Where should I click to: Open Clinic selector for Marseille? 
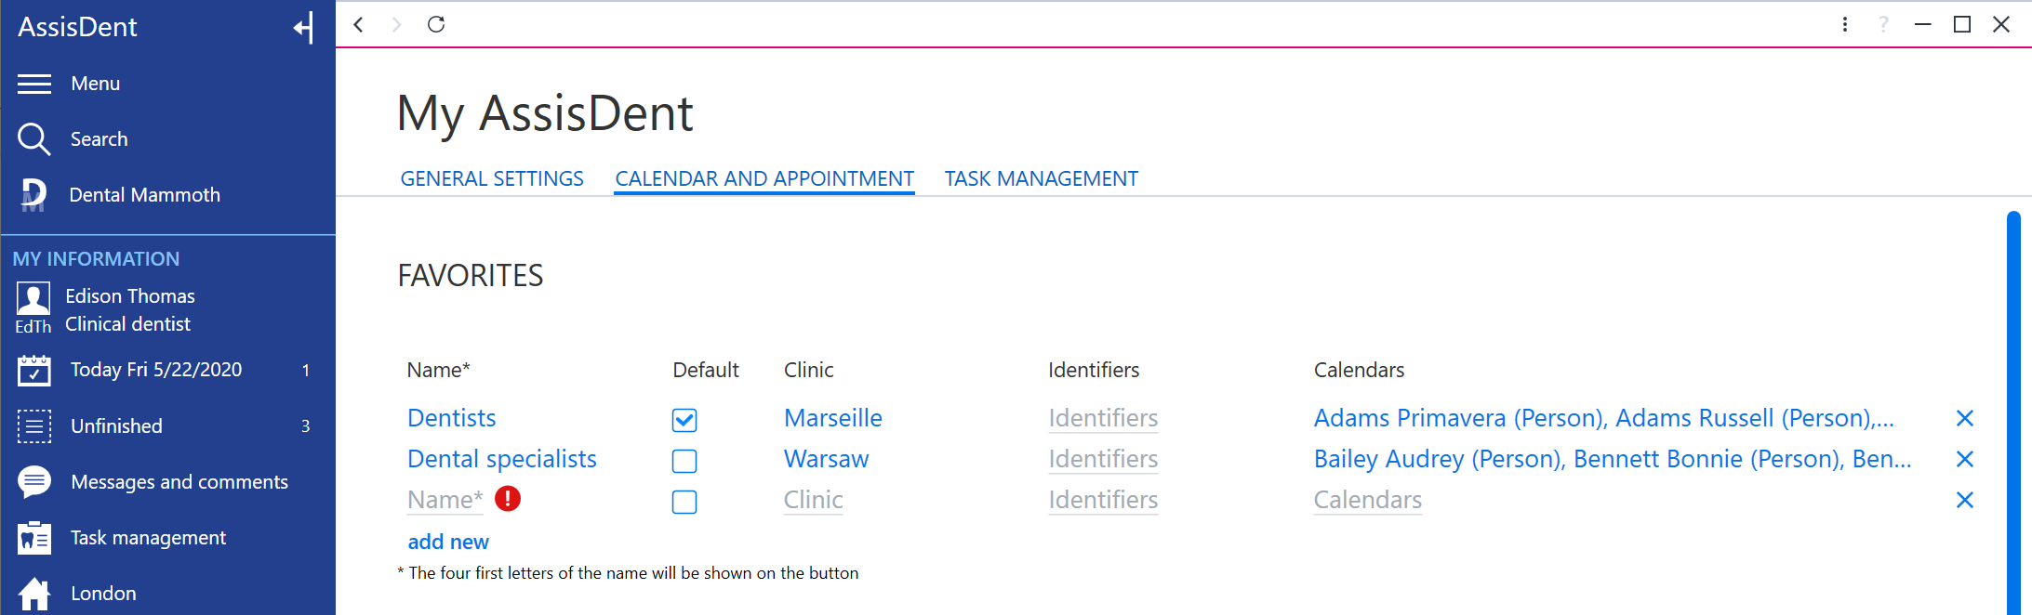(833, 418)
